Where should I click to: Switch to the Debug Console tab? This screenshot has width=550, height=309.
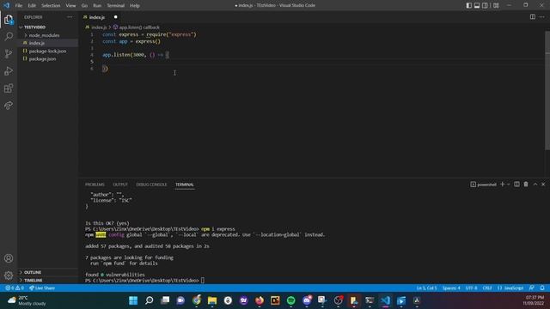[151, 185]
